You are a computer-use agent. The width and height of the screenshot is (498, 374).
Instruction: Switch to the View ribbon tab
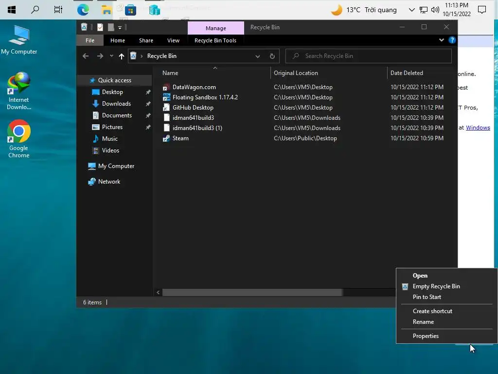(174, 40)
